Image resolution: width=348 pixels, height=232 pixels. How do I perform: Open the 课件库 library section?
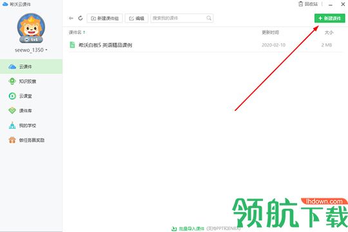coord(31,111)
